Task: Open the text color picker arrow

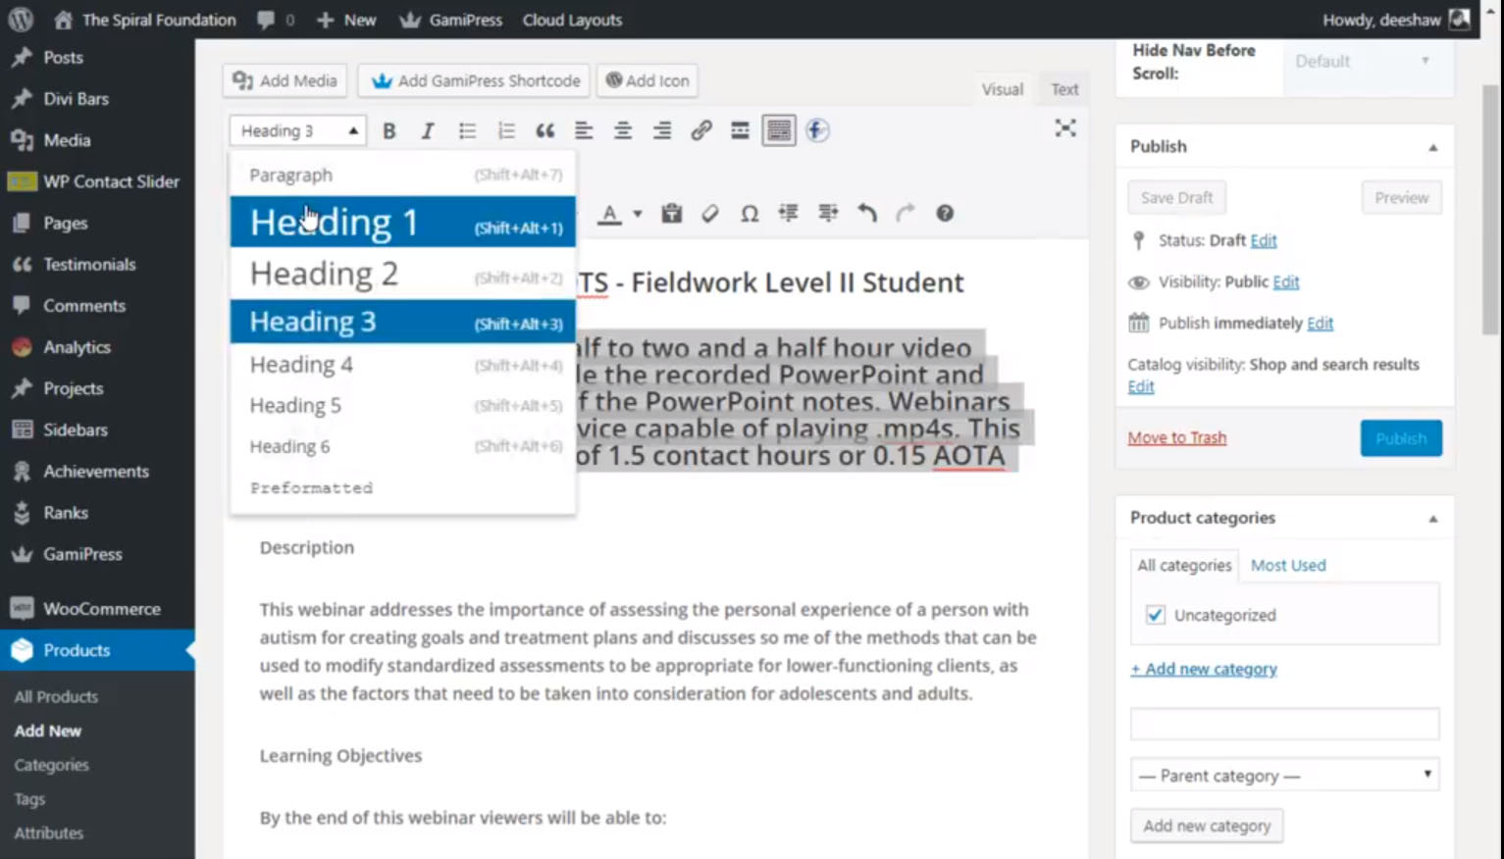Action: tap(638, 213)
